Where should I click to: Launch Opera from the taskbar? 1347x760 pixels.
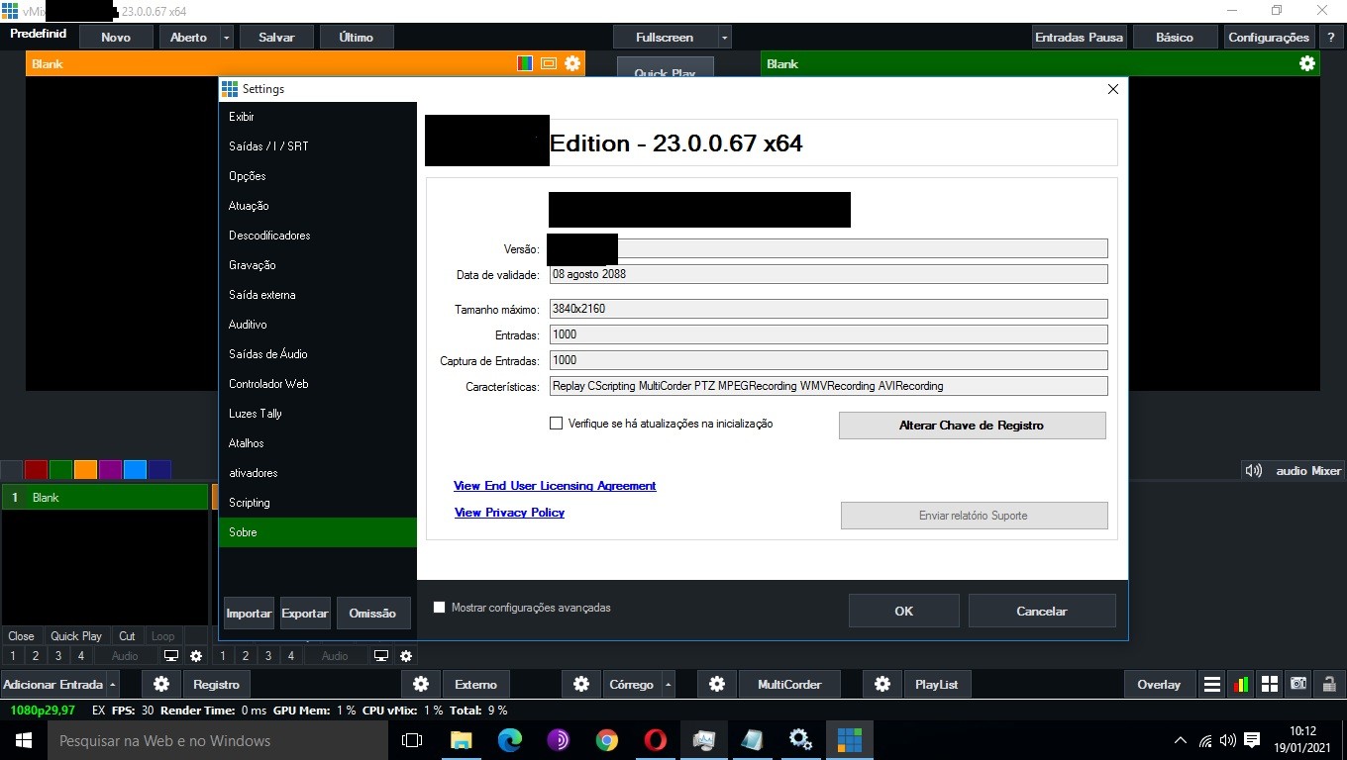(656, 740)
